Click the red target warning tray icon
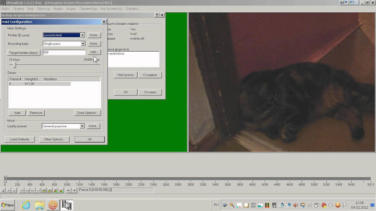The width and height of the screenshot is (376, 211). 324,205
